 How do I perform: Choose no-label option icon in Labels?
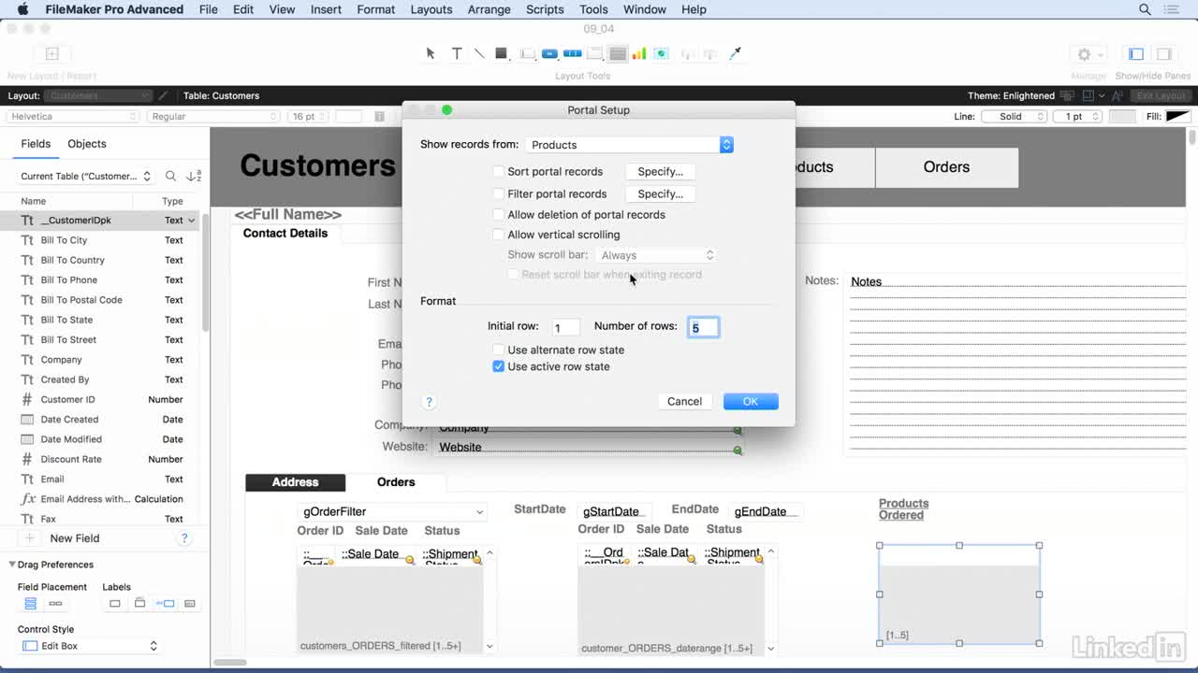[115, 604]
